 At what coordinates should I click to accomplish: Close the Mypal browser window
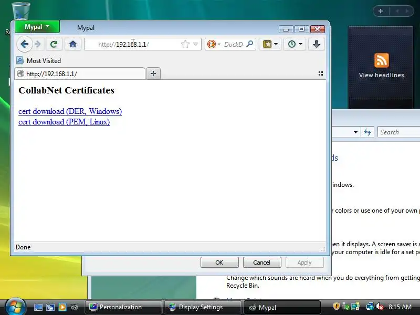pyautogui.click(x=318, y=29)
